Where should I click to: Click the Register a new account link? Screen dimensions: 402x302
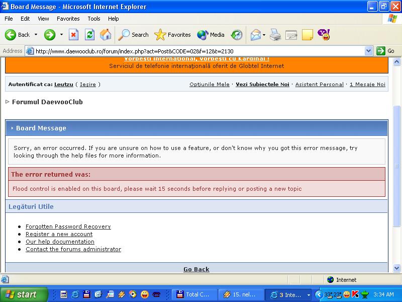click(x=59, y=234)
